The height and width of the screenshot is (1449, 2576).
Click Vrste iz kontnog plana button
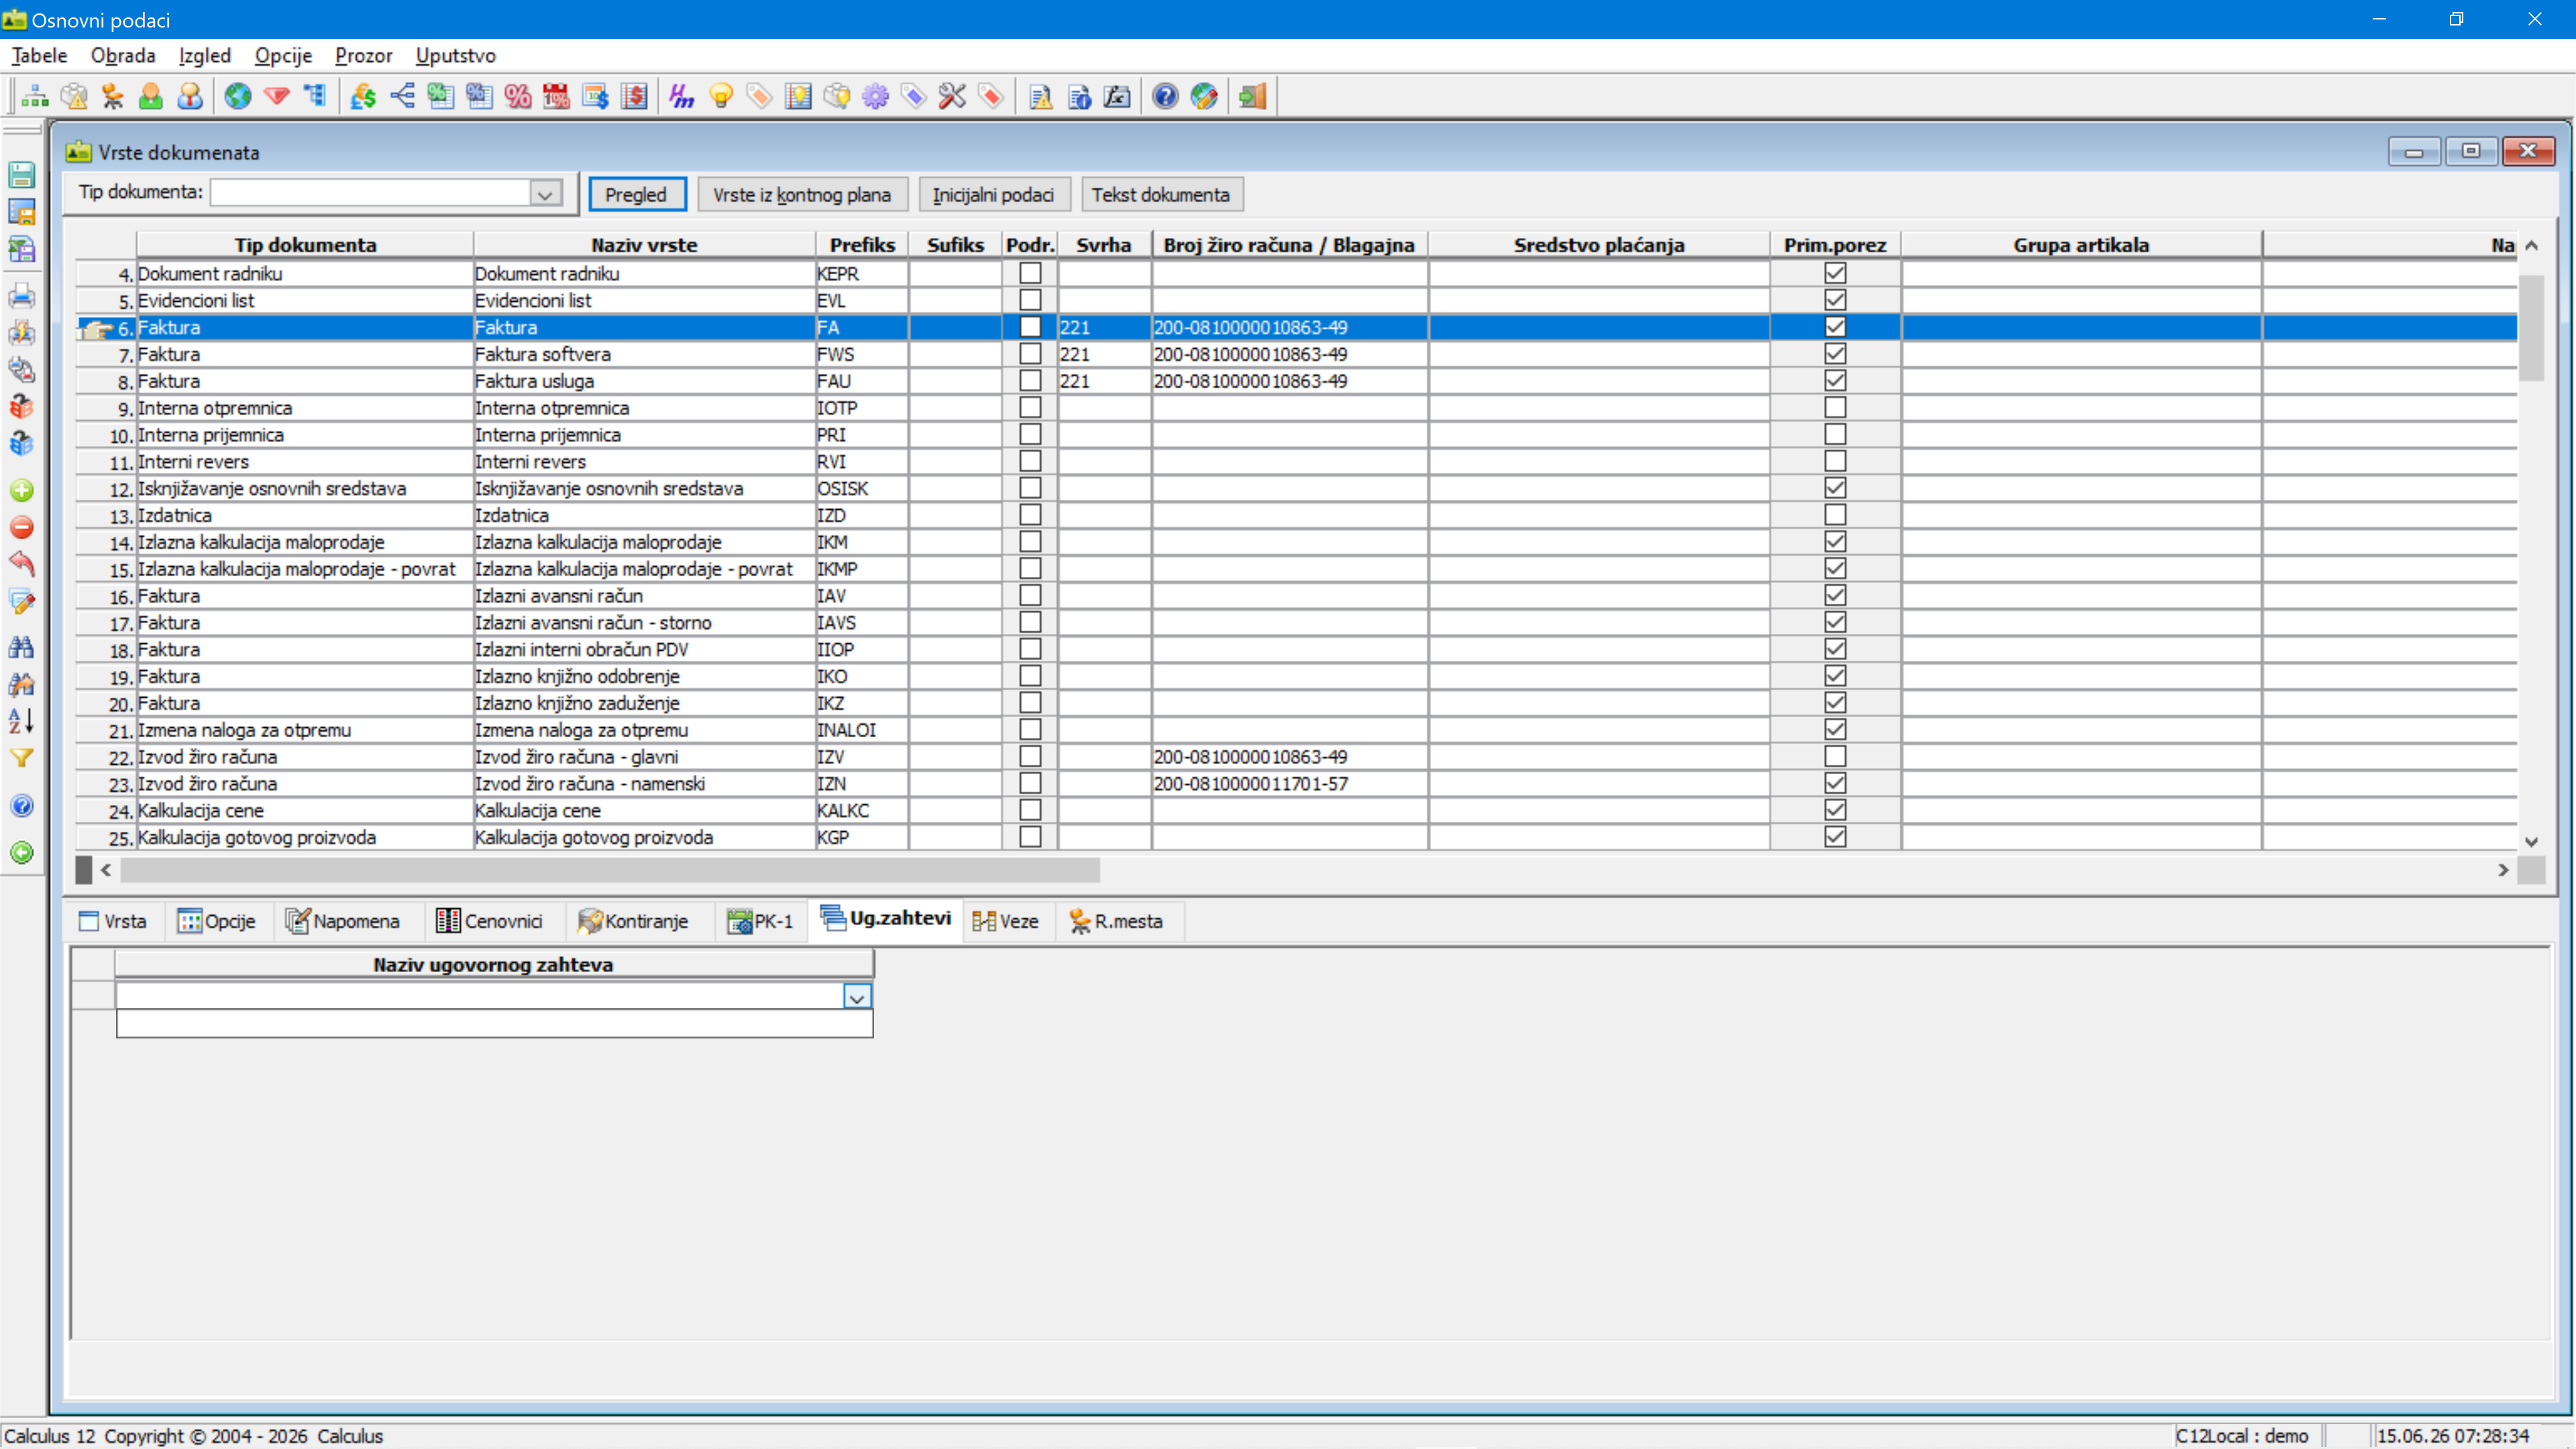click(x=802, y=194)
